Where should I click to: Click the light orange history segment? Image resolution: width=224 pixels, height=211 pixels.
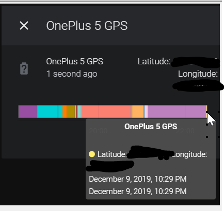pos(138,112)
